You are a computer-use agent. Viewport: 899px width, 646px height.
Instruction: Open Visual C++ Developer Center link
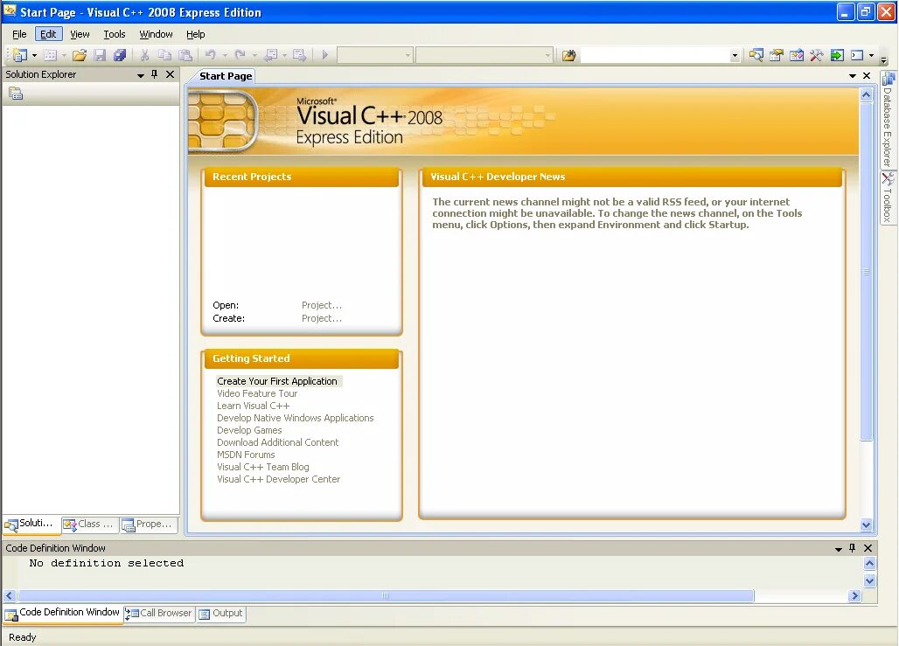279,479
